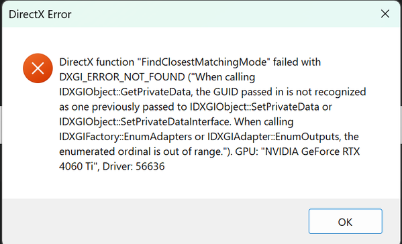This screenshot has width=402, height=244.
Task: Click the "NVIDIA GeForce RTX" GPU name
Action: 312,151
